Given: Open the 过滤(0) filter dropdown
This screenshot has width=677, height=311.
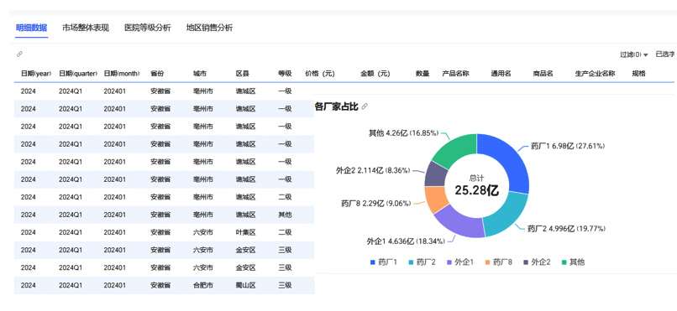Looking at the screenshot, I should [x=634, y=54].
